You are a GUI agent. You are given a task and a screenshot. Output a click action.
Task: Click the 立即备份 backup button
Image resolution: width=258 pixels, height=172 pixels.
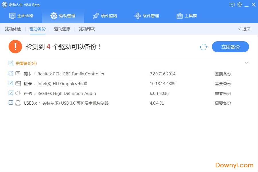tap(230, 47)
